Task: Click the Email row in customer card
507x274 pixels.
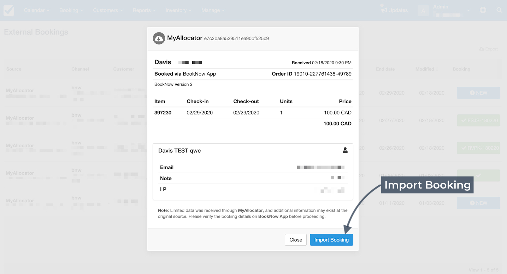Action: click(253, 167)
